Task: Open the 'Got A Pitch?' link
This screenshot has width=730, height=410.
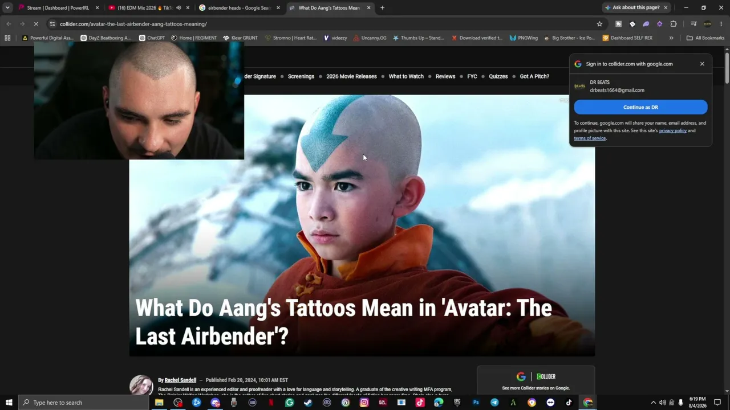Action: click(534, 76)
